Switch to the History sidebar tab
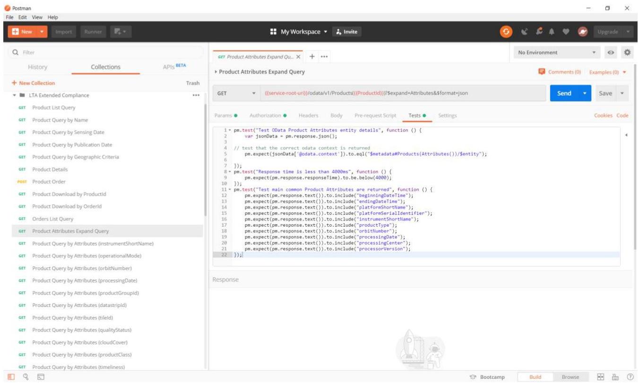638x383 pixels. point(38,67)
